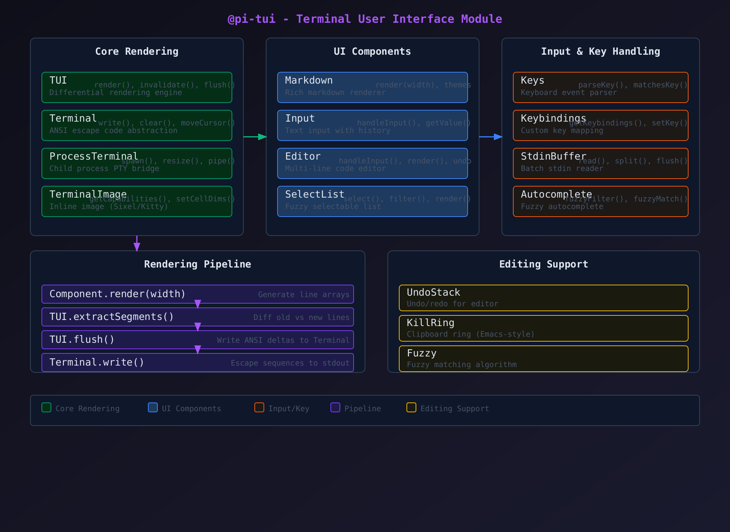This screenshot has width=730, height=532.
Task: Click 'Clipboard ring (Emacs-style)' description
Action: pyautogui.click(x=471, y=334)
